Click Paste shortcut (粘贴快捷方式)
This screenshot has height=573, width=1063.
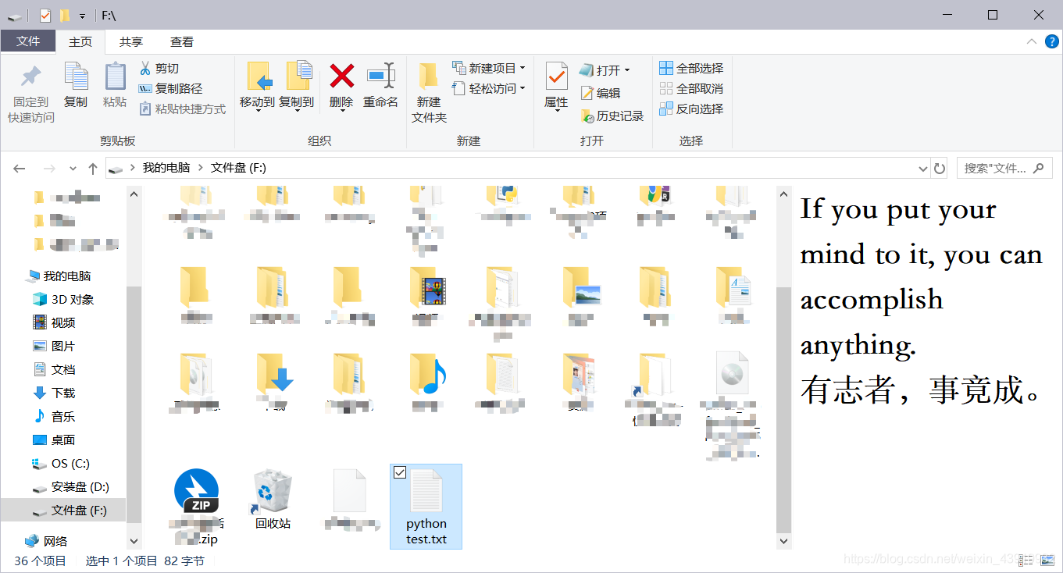182,109
